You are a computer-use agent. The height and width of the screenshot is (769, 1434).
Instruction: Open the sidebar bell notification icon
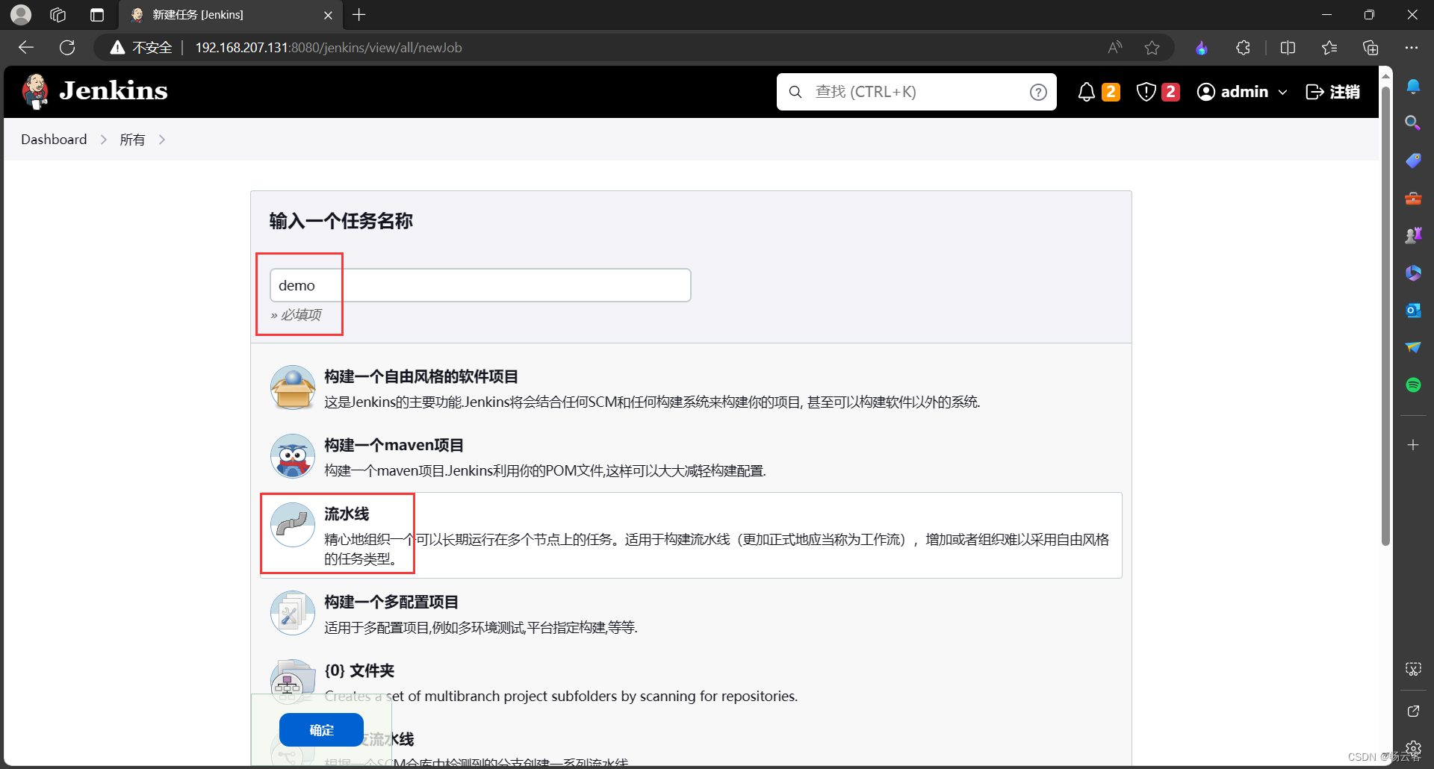tap(1413, 86)
